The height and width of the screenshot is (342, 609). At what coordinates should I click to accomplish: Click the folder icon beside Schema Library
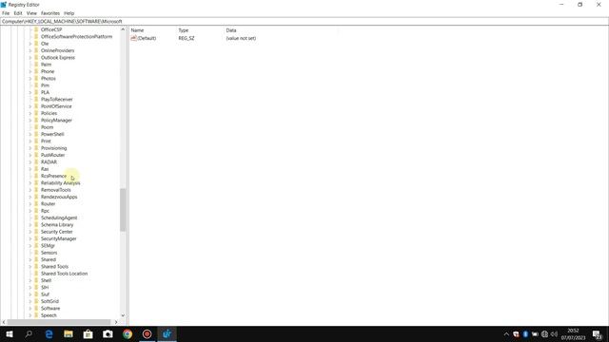coord(36,224)
